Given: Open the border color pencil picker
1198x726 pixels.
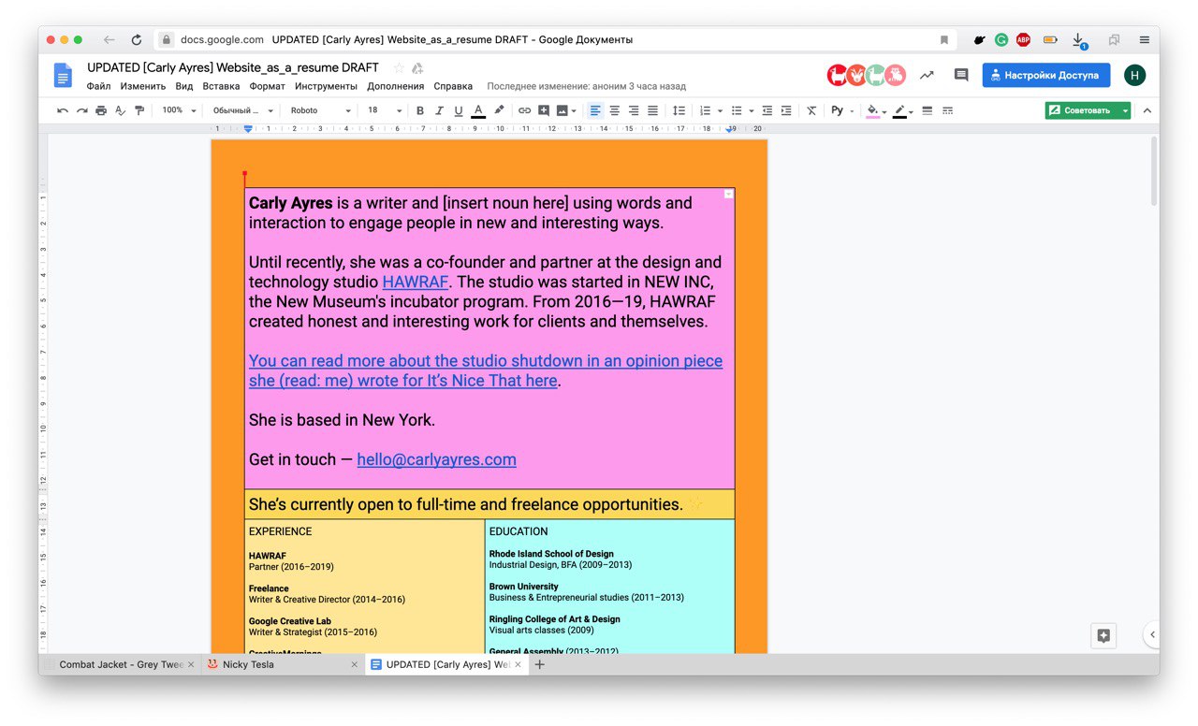Looking at the screenshot, I should [x=902, y=110].
